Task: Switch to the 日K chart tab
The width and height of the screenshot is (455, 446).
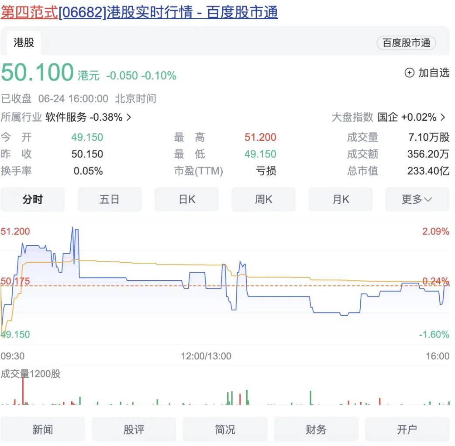Action: (x=186, y=199)
